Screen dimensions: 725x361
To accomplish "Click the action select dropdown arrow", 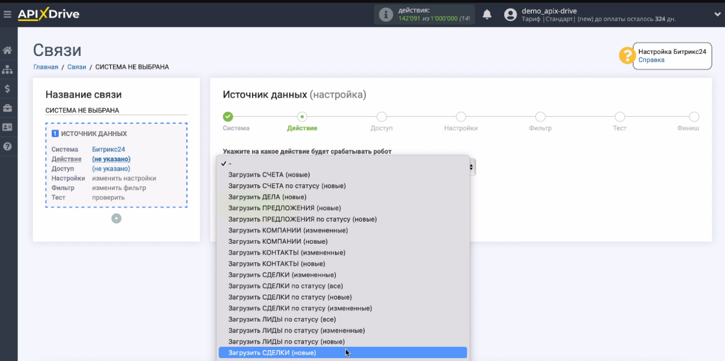I will (472, 167).
